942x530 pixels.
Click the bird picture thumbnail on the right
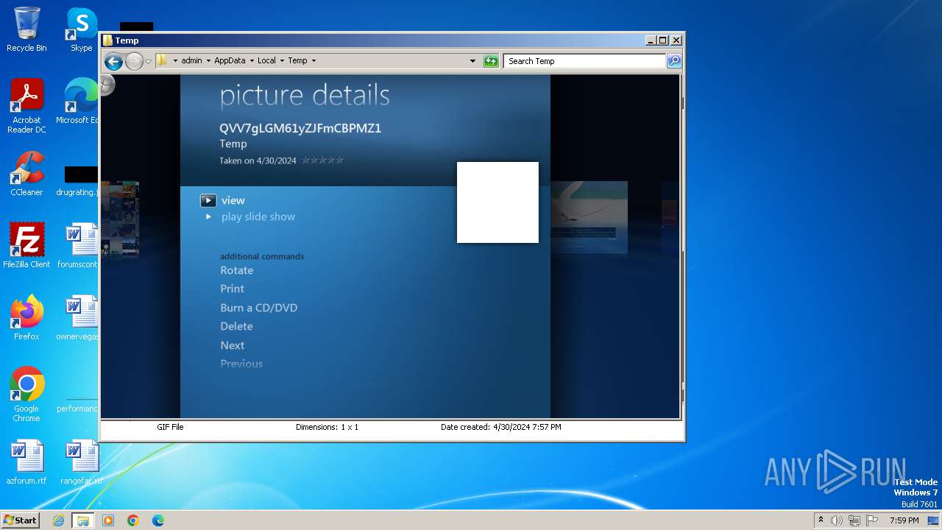click(x=589, y=218)
